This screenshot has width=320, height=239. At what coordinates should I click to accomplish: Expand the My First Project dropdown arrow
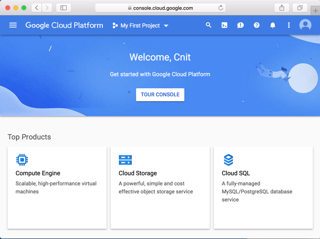[166, 26]
